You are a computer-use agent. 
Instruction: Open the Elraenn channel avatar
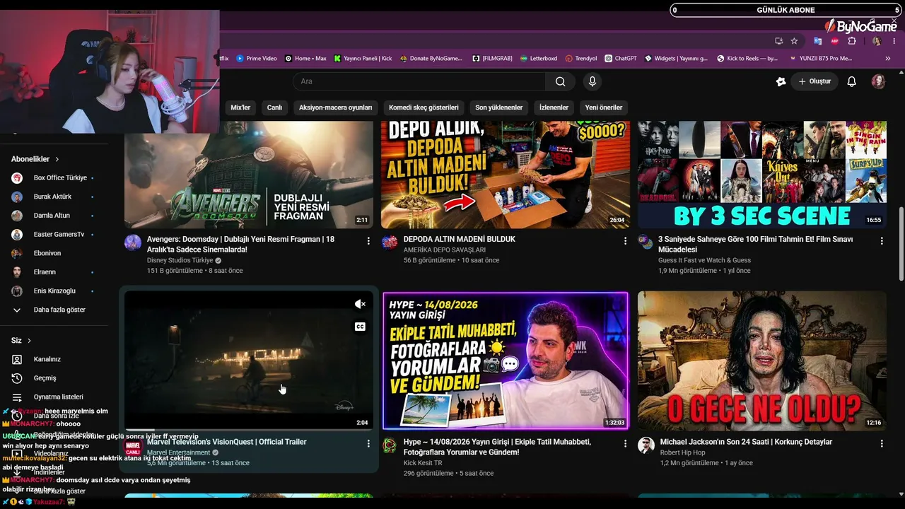coord(17,272)
